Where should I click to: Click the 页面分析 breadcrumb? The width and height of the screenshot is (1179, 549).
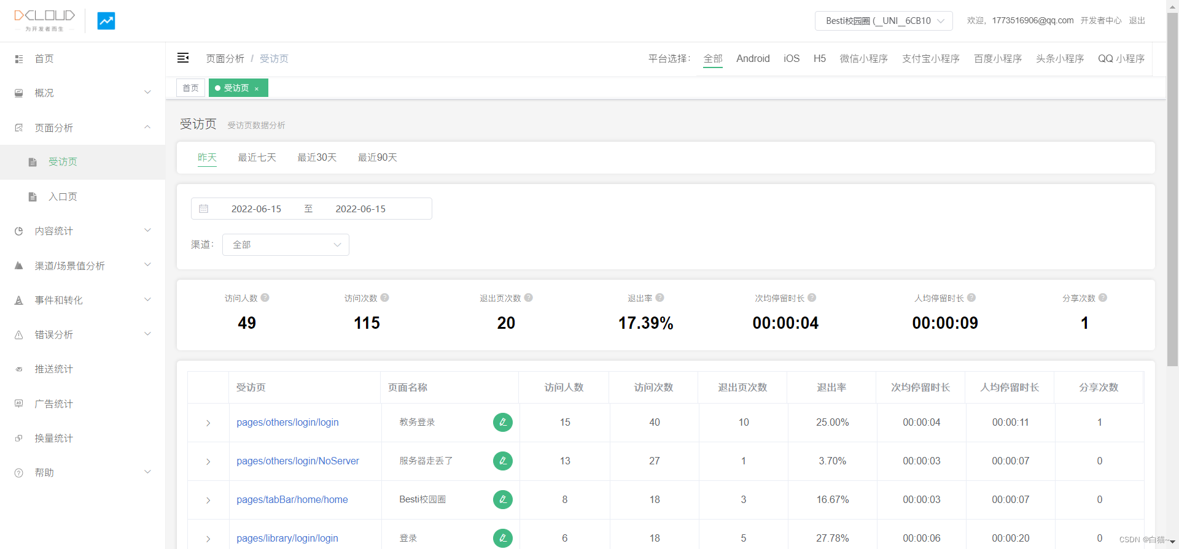pos(225,58)
